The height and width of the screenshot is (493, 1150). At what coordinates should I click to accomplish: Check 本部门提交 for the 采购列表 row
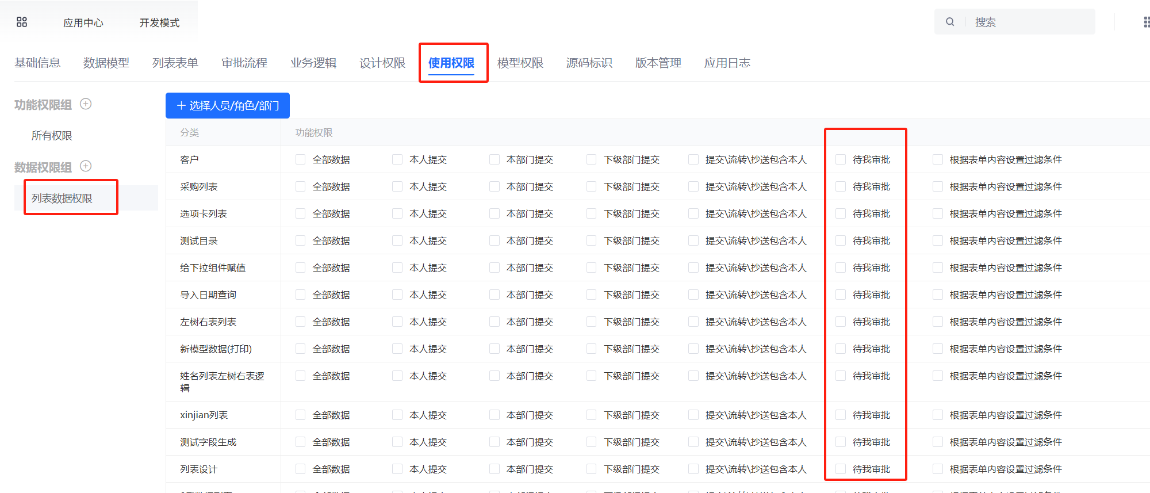(x=494, y=186)
